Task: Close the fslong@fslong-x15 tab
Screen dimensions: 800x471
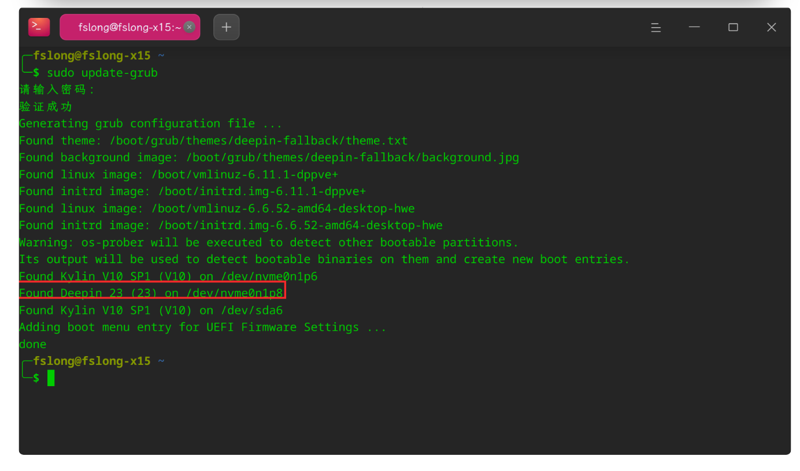Action: click(189, 27)
